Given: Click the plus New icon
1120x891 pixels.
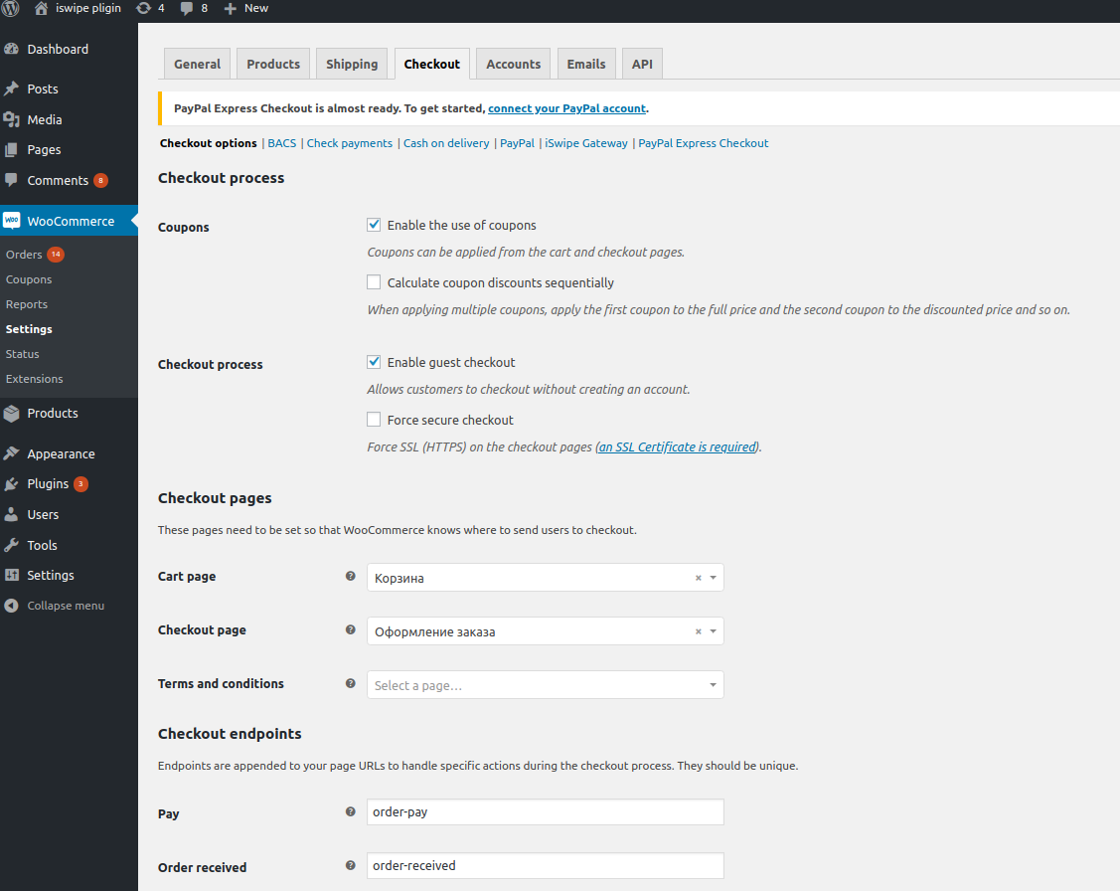Looking at the screenshot, I should pyautogui.click(x=230, y=9).
